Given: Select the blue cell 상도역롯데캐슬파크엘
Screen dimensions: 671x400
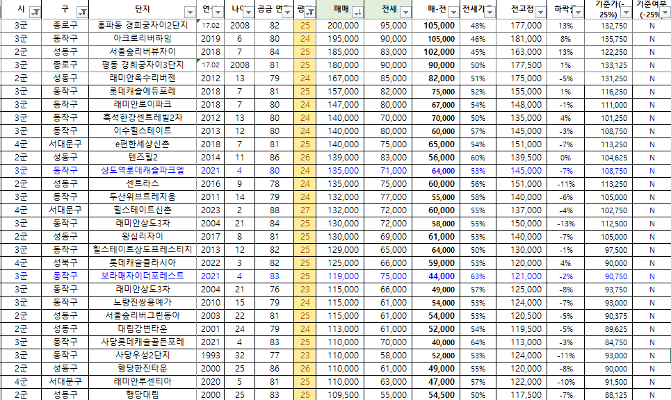Looking at the screenshot, I should pos(143,171).
